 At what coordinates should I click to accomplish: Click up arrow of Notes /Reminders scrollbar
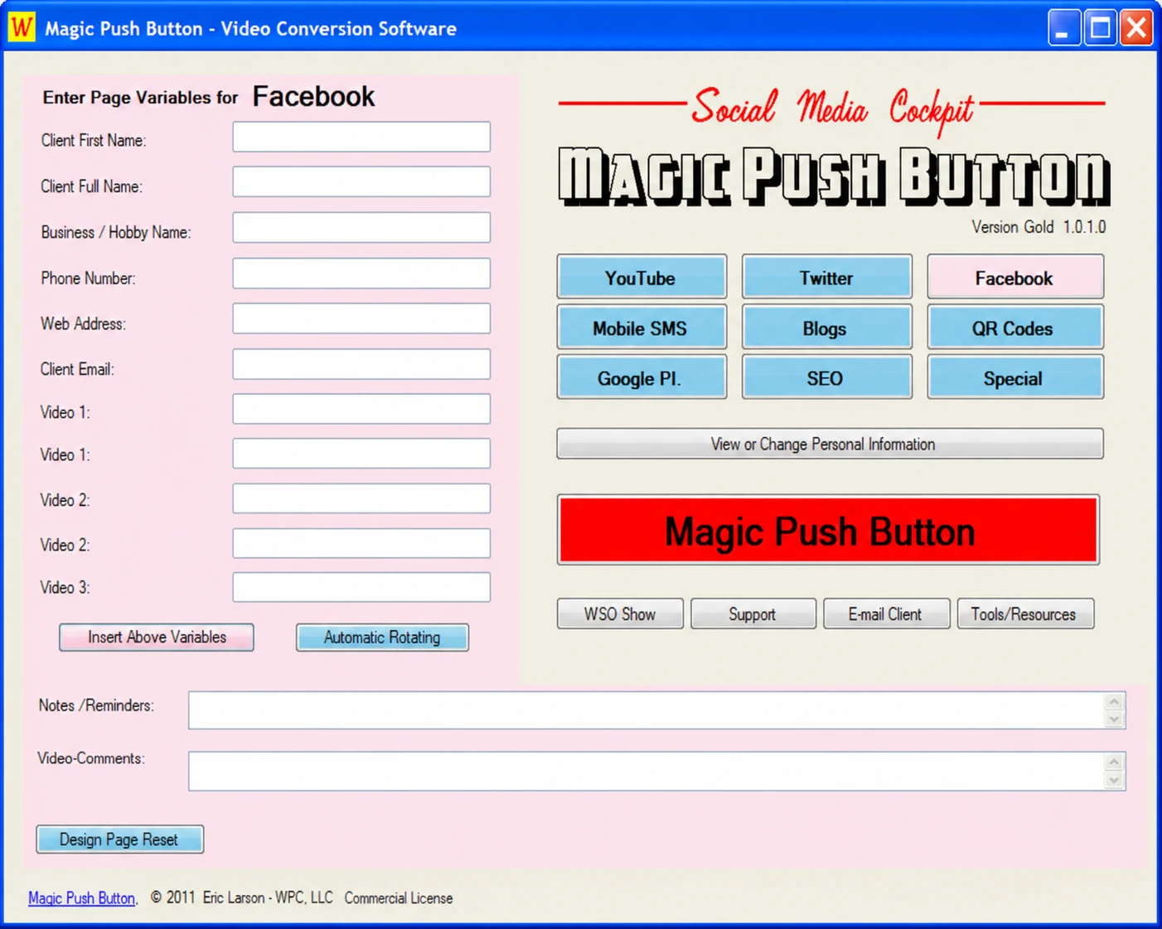[1115, 701]
